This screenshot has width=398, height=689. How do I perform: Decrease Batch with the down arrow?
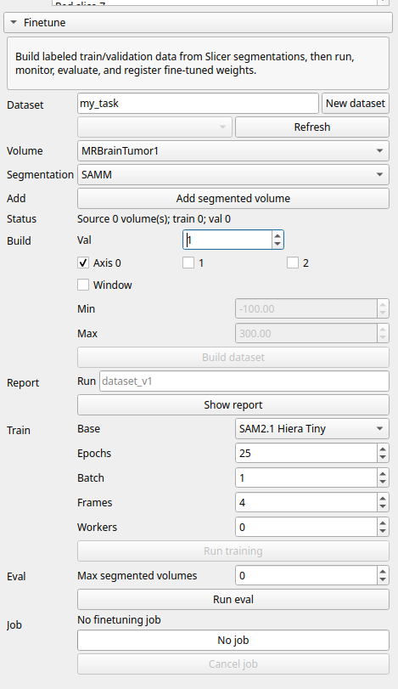pos(383,482)
